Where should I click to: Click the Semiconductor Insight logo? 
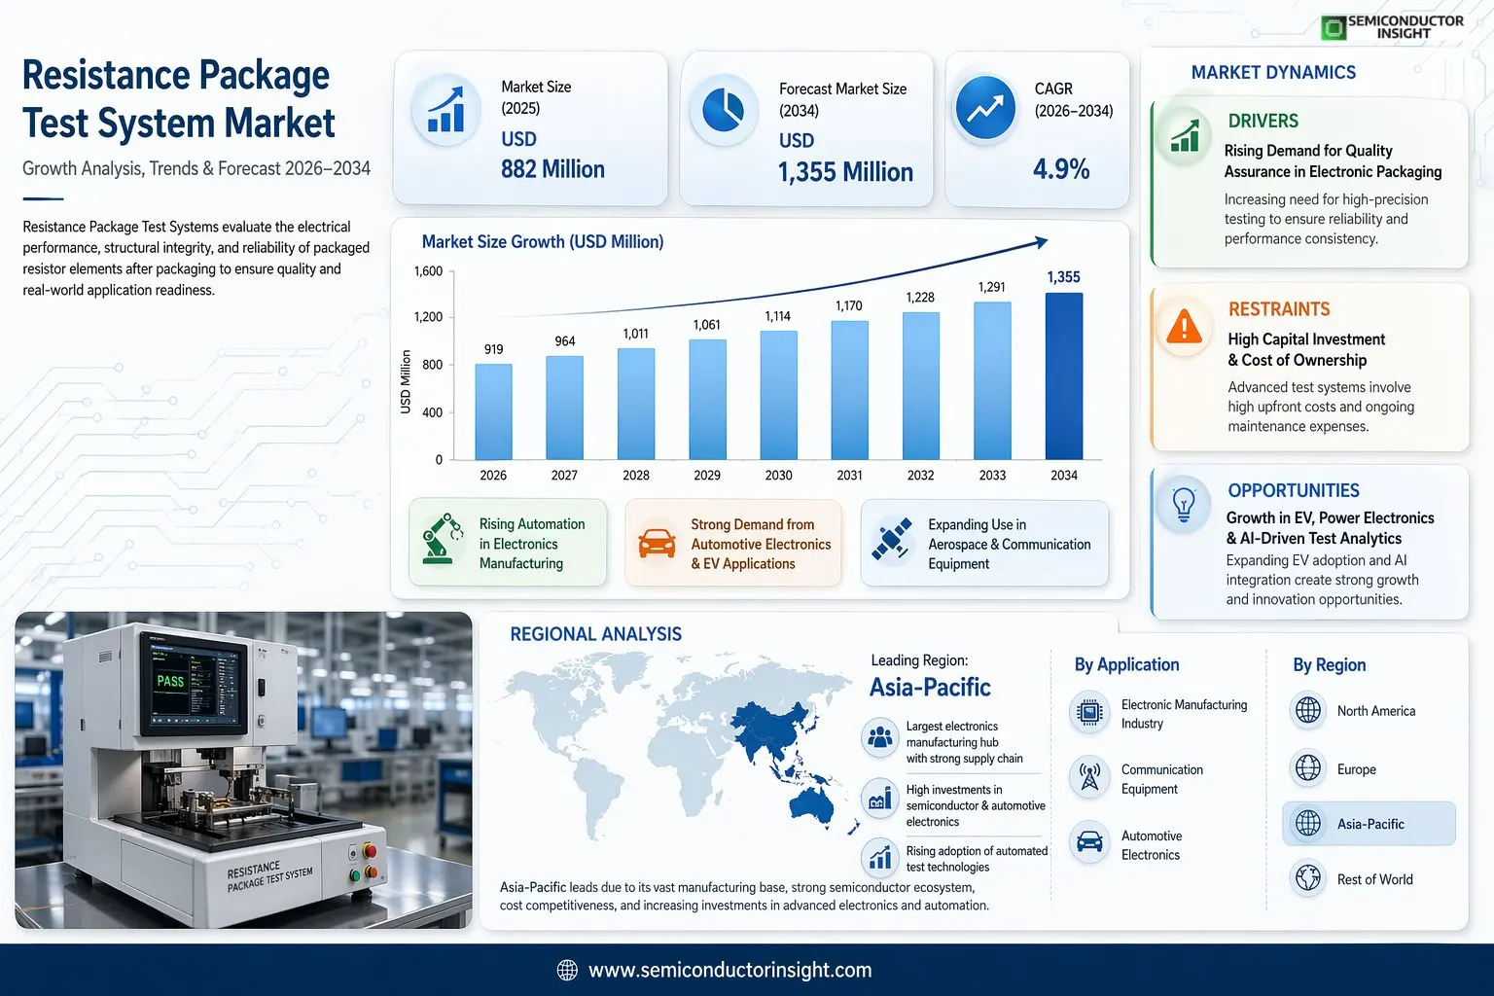(x=1393, y=26)
